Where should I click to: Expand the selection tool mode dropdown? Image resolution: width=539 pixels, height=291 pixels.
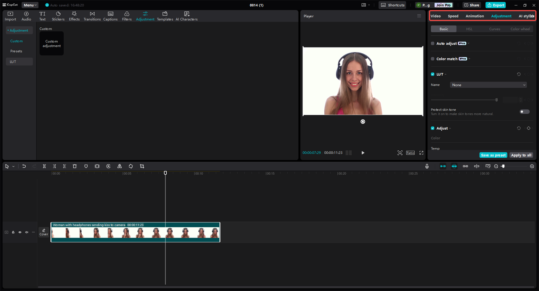(13, 166)
